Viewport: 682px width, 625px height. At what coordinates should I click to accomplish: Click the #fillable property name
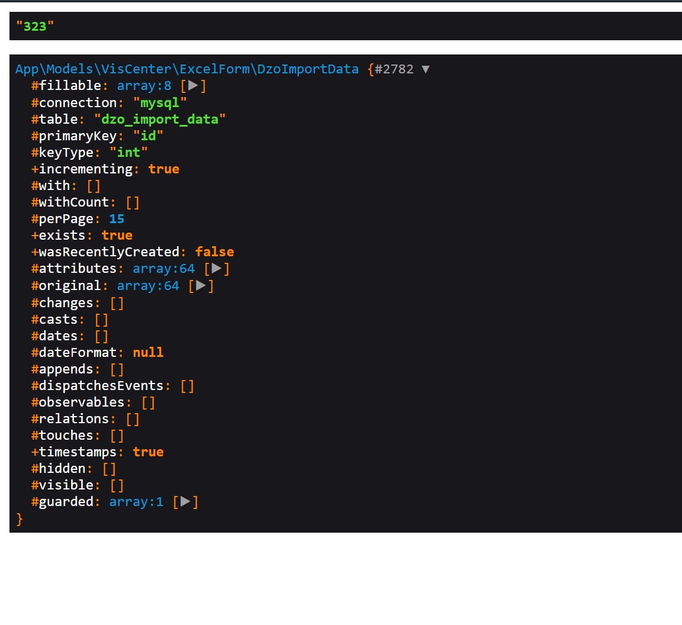point(66,86)
